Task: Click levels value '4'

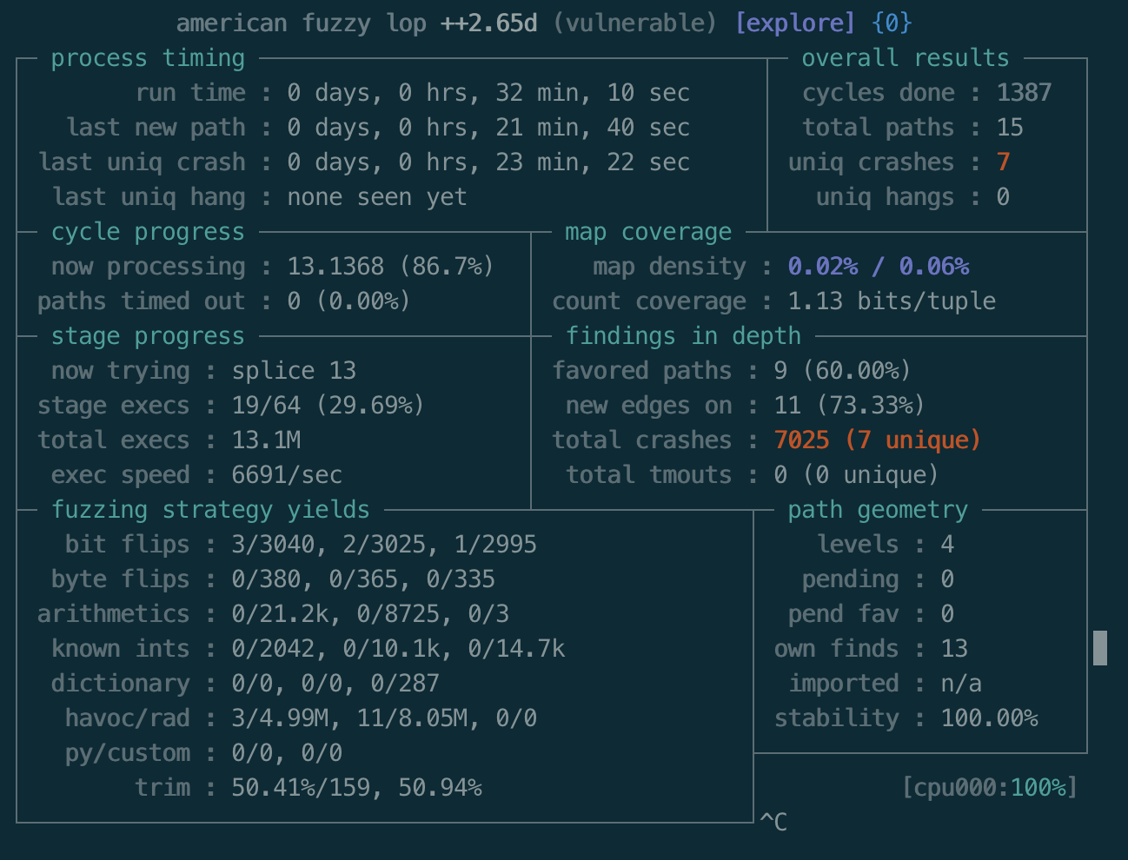Action: [x=947, y=545]
